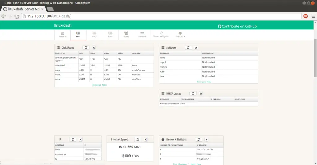Sort DHCP Leases by HOSTNAME column
The height and width of the screenshot is (165, 317).
(x=246, y=99)
